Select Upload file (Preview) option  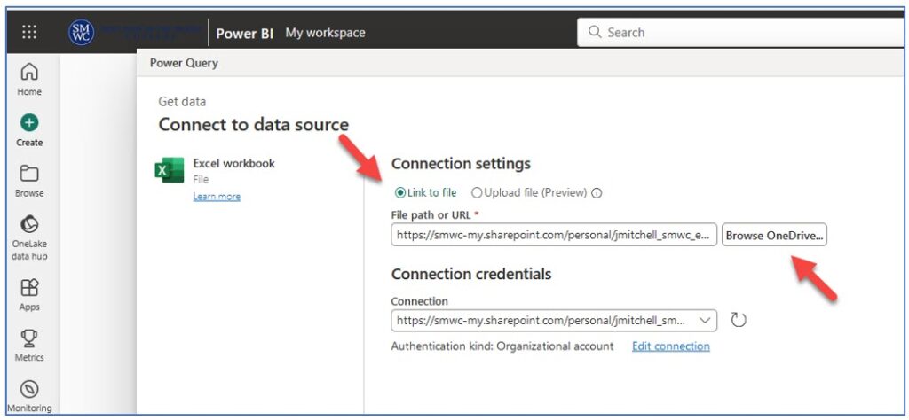coord(529,192)
